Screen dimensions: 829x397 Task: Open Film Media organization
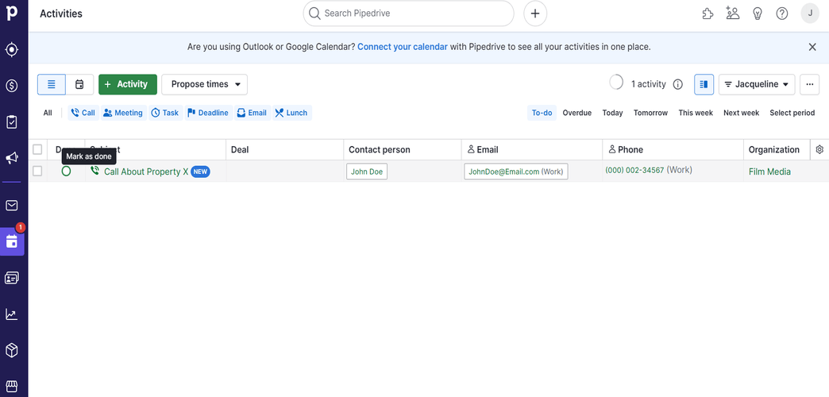[x=769, y=172]
